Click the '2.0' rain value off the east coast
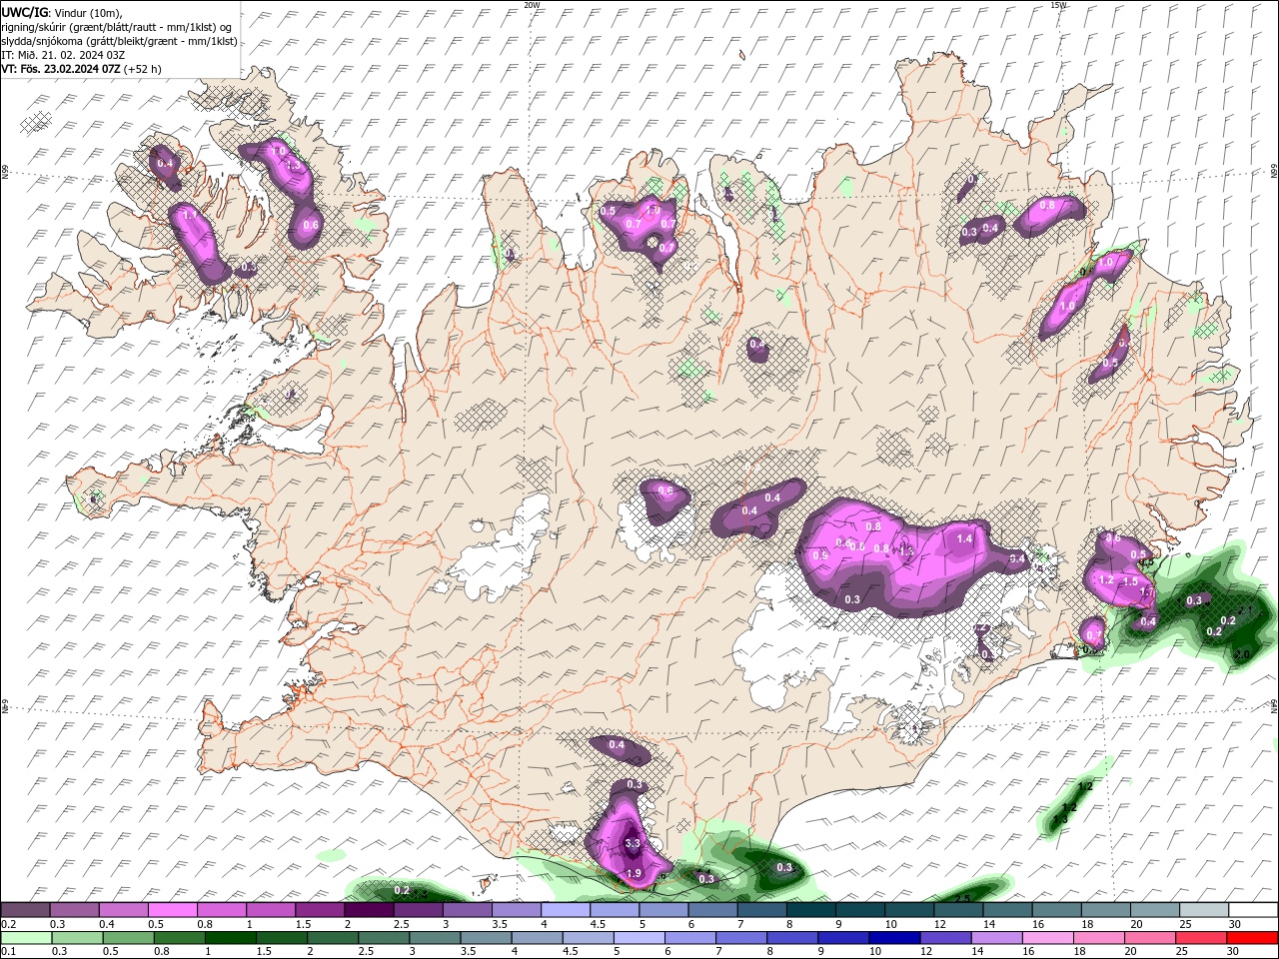 click(1243, 654)
